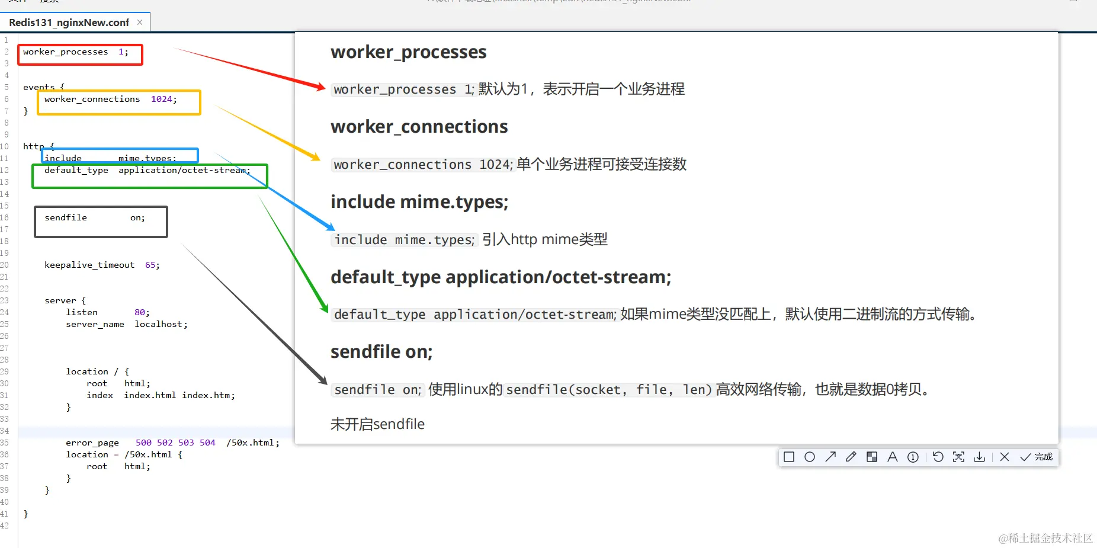Select the 'keepalive_timeout 65;' line

(102, 265)
